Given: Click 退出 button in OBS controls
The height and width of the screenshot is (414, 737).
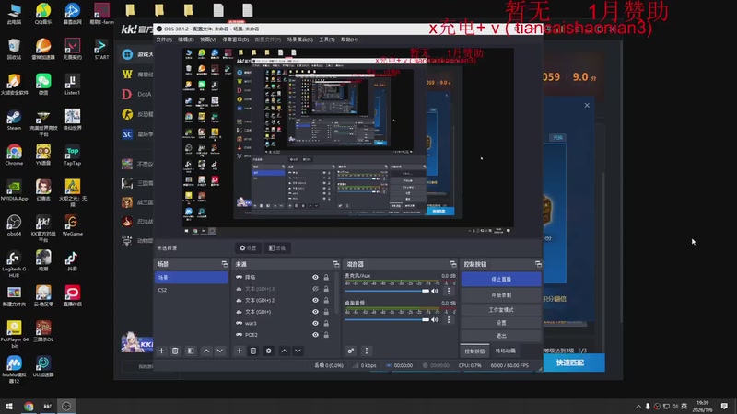Looking at the screenshot, I should pyautogui.click(x=501, y=336).
